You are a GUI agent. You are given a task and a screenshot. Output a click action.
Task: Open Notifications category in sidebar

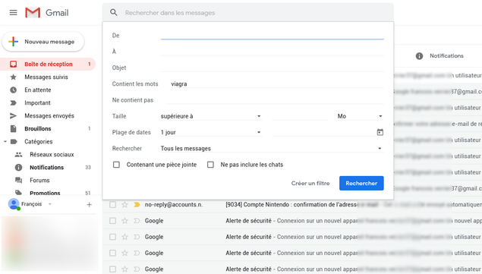pyautogui.click(x=47, y=167)
